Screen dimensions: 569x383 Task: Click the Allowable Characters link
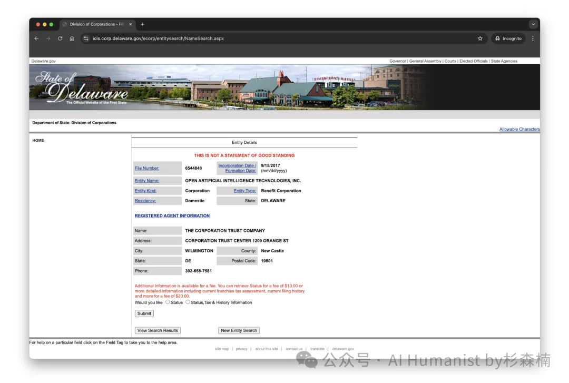tap(519, 129)
